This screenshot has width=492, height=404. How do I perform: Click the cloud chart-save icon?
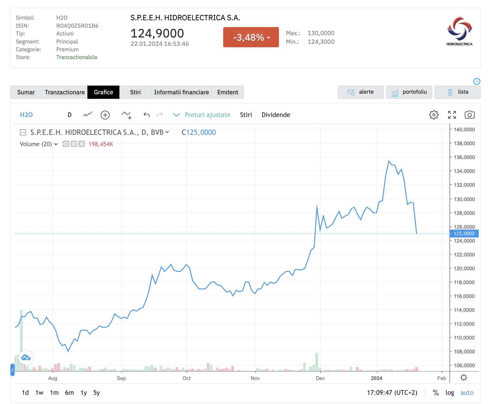tap(26, 358)
